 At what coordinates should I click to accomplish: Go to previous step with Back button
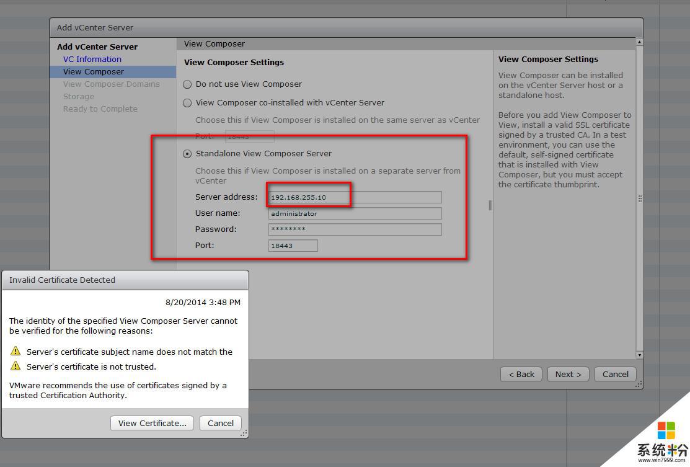(521, 374)
